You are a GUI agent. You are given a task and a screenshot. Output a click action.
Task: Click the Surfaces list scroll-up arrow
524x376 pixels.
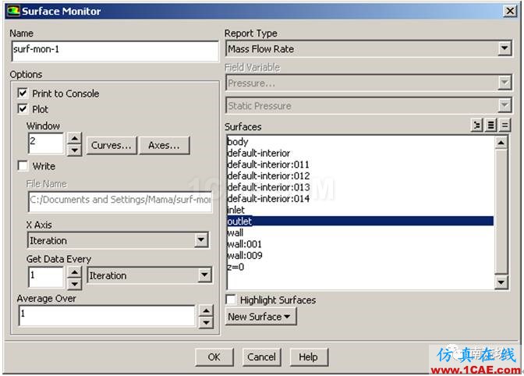(x=501, y=143)
